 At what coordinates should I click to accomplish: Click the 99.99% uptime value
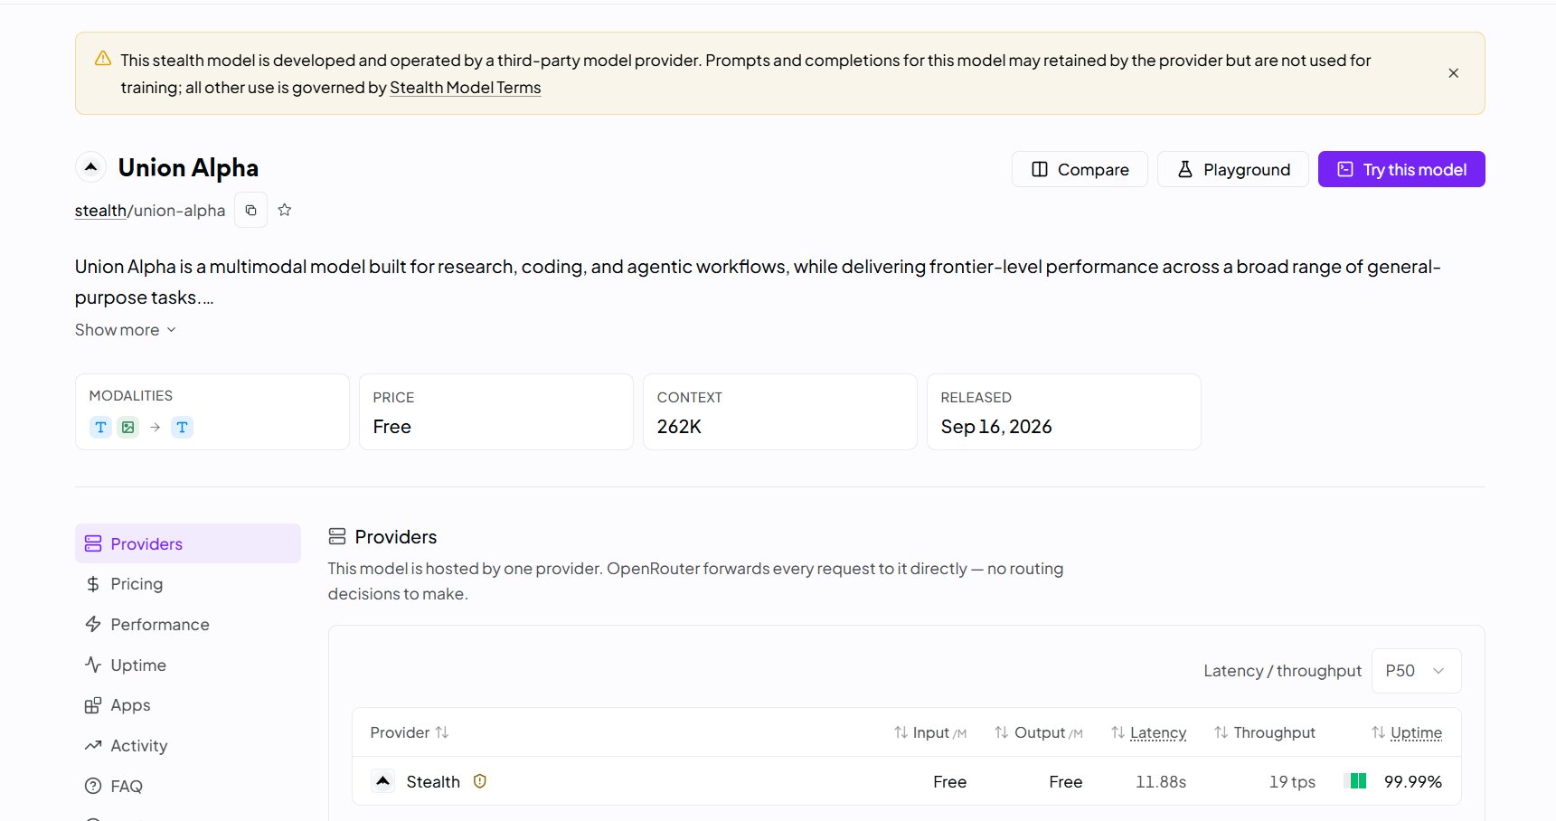1413,782
